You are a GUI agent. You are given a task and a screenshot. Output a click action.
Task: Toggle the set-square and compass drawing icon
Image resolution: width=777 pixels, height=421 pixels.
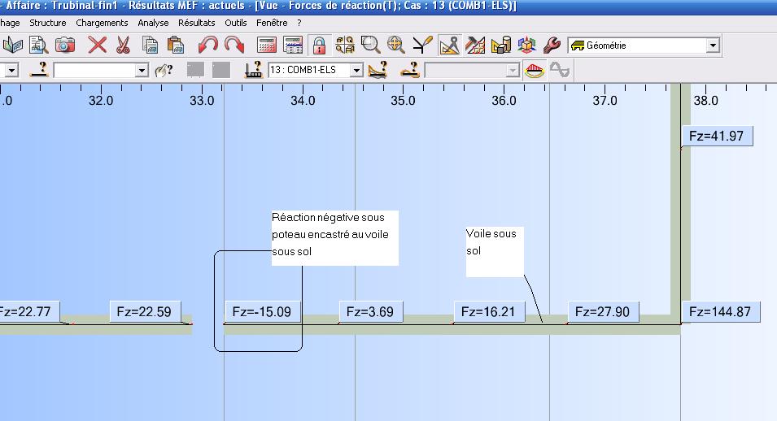pyautogui.click(x=449, y=45)
